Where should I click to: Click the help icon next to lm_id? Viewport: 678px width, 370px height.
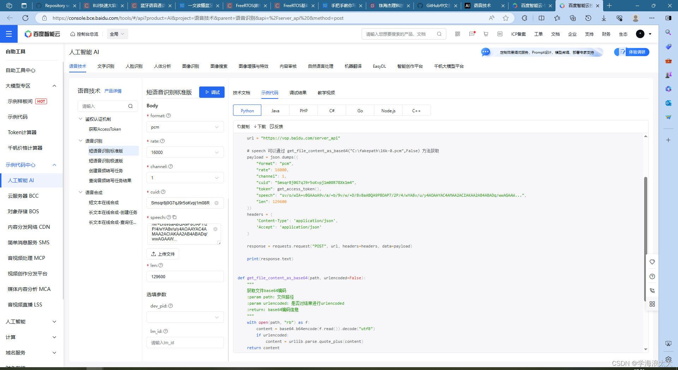(166, 331)
